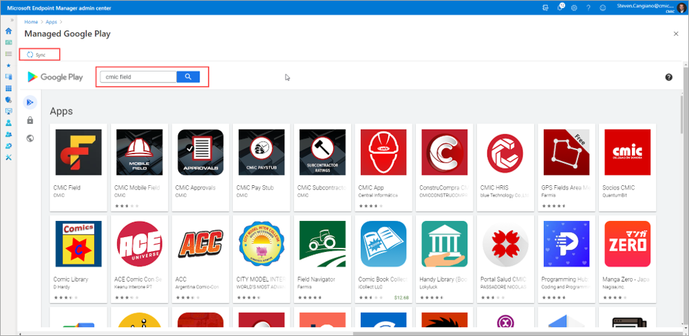Click the blue search magnifier button
This screenshot has height=336, width=689.
click(188, 76)
